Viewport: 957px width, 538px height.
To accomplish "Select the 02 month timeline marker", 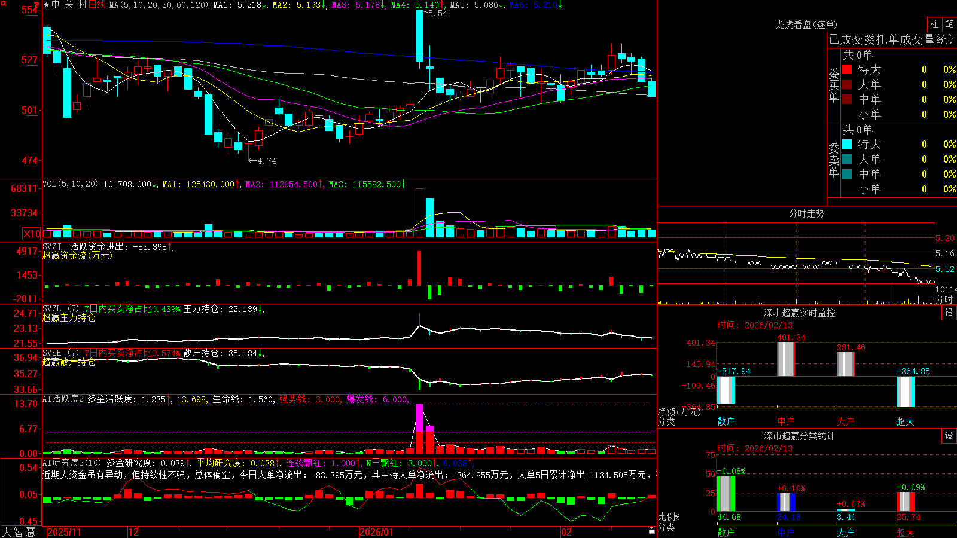I will [x=566, y=532].
